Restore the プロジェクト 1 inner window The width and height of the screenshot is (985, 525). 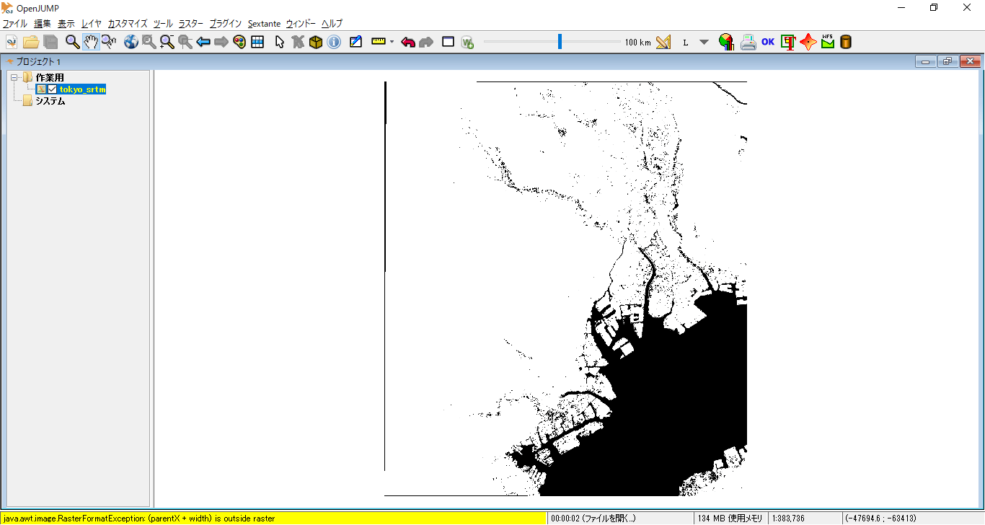tap(947, 61)
